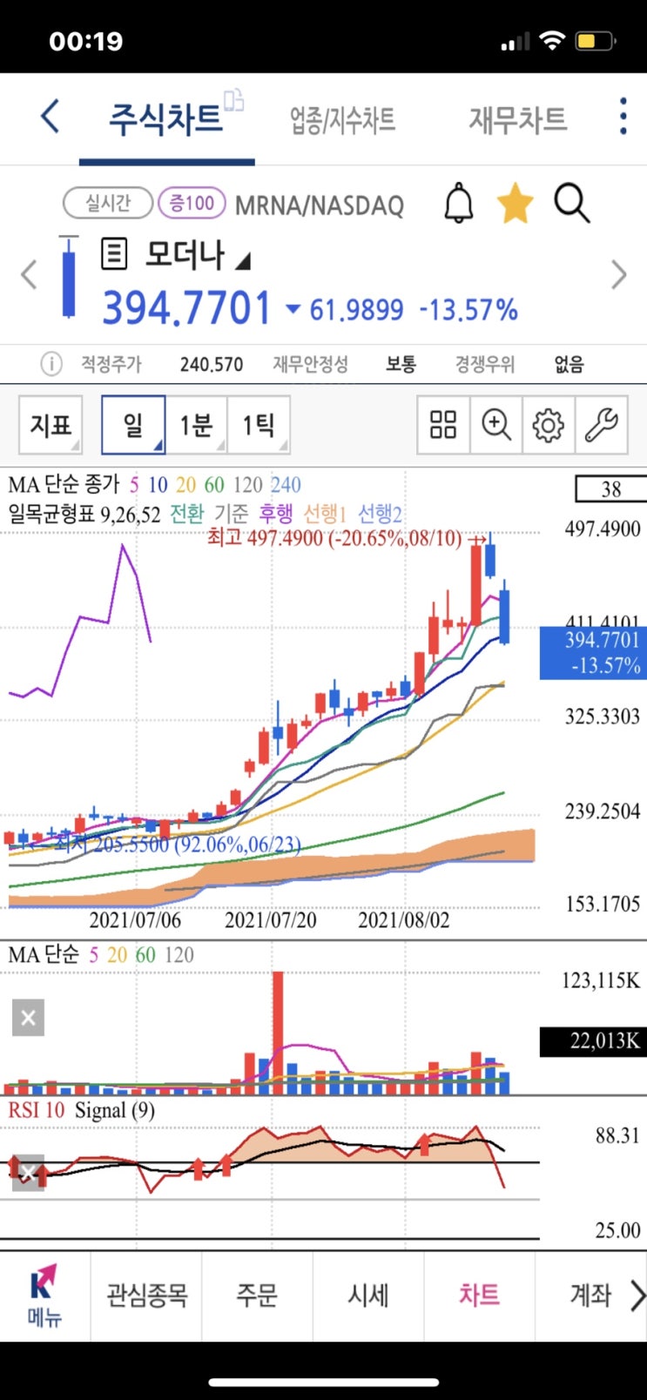Tap the 22,013K volume tag
This screenshot has height=1400, width=647.
[593, 1041]
